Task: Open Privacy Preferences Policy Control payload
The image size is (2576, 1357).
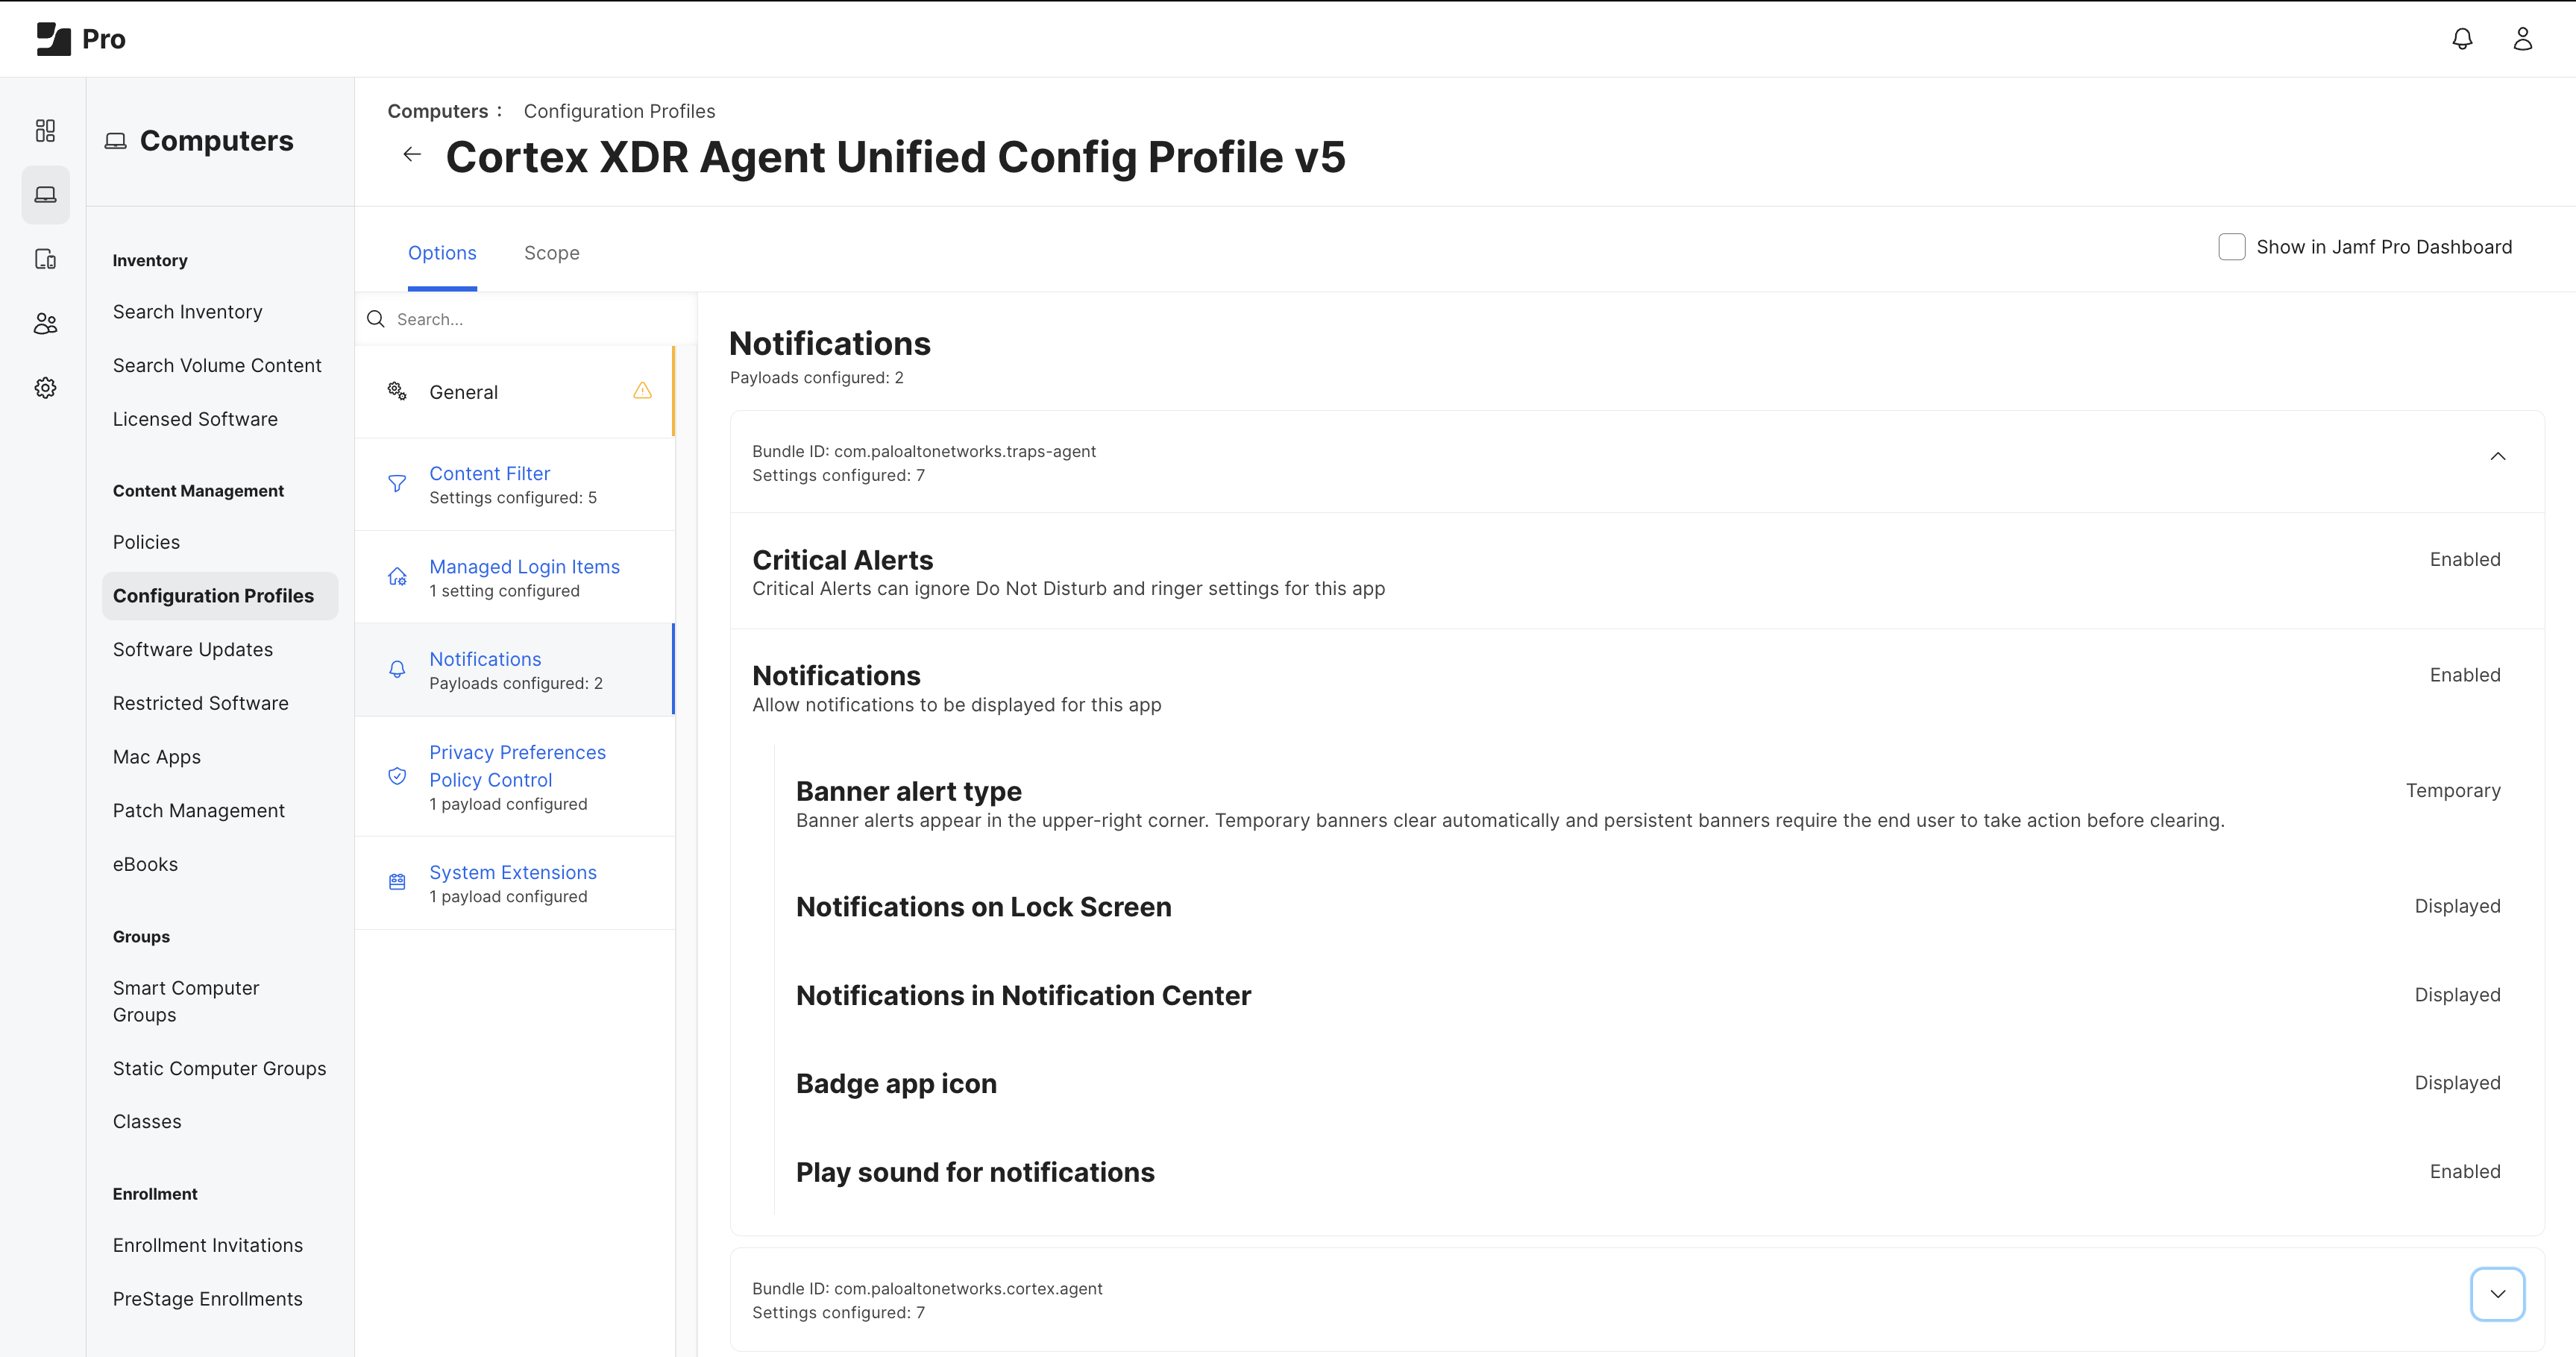Action: tap(514, 776)
